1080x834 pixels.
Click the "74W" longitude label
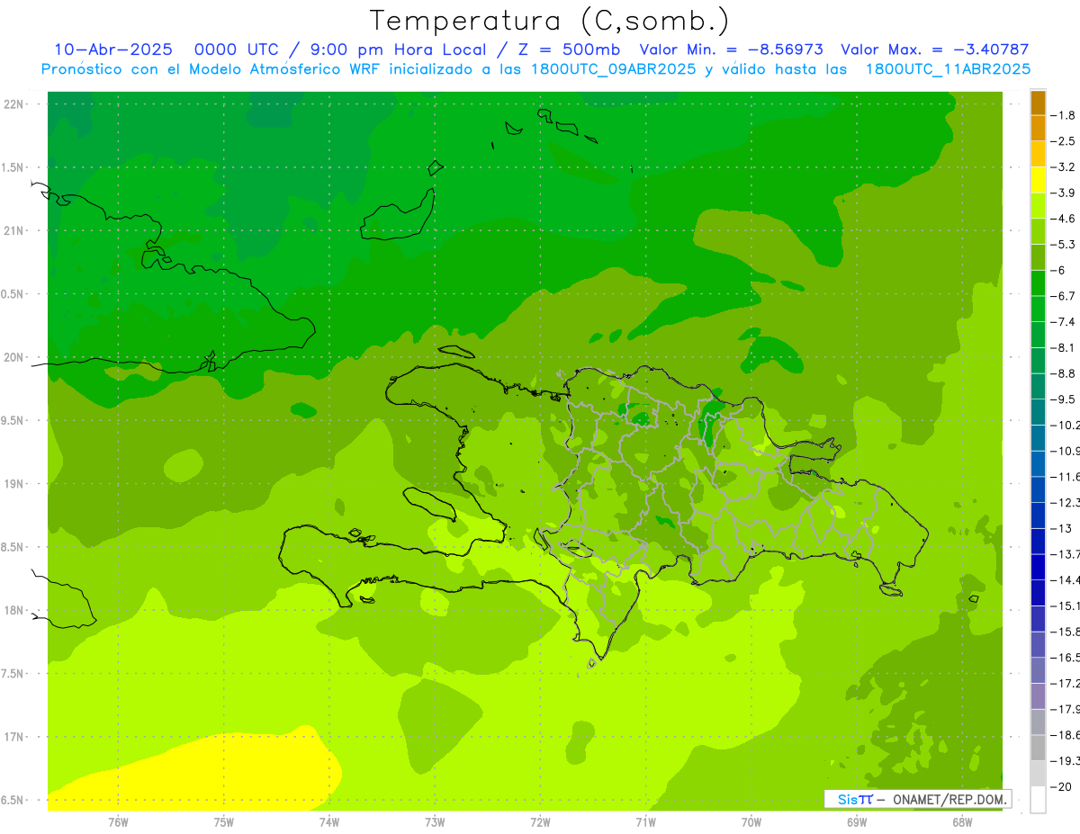point(328,821)
